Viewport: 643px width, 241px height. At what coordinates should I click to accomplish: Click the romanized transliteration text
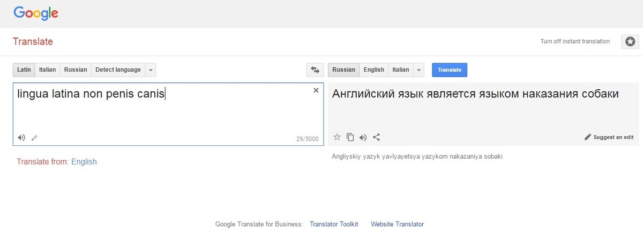click(417, 157)
